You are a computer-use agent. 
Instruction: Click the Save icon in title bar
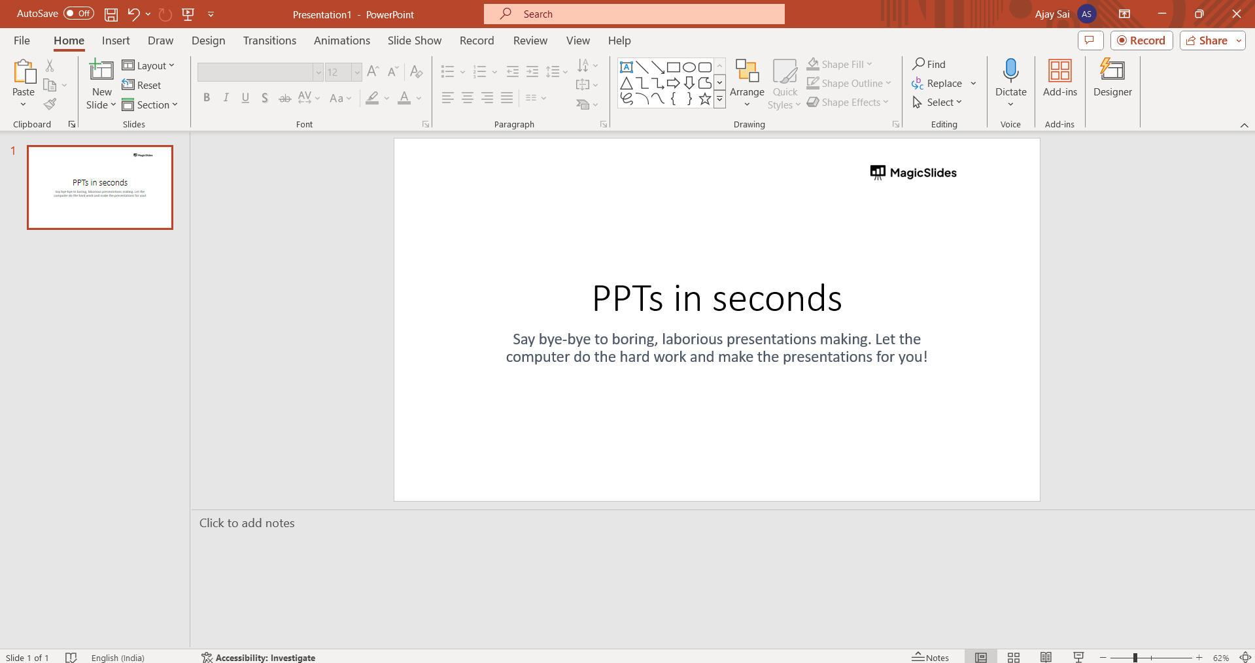(111, 14)
